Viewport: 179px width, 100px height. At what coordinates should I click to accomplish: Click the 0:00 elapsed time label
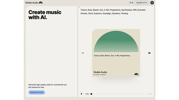pyautogui.click(x=87, y=94)
